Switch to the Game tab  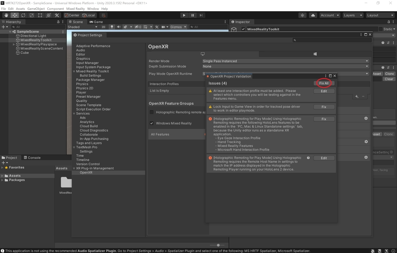click(x=96, y=22)
